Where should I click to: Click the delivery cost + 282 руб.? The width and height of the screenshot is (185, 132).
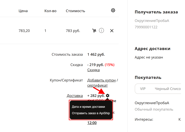point(96,96)
